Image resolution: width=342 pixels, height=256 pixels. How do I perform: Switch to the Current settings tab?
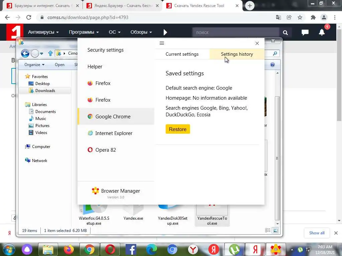pyautogui.click(x=182, y=54)
